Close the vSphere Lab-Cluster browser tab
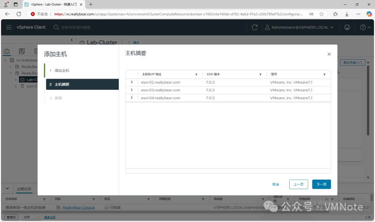Image resolution: width=375 pixels, height=222 pixels. click(x=81, y=5)
